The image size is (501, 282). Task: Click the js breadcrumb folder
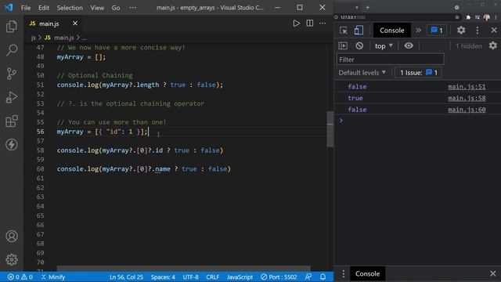pyautogui.click(x=33, y=38)
